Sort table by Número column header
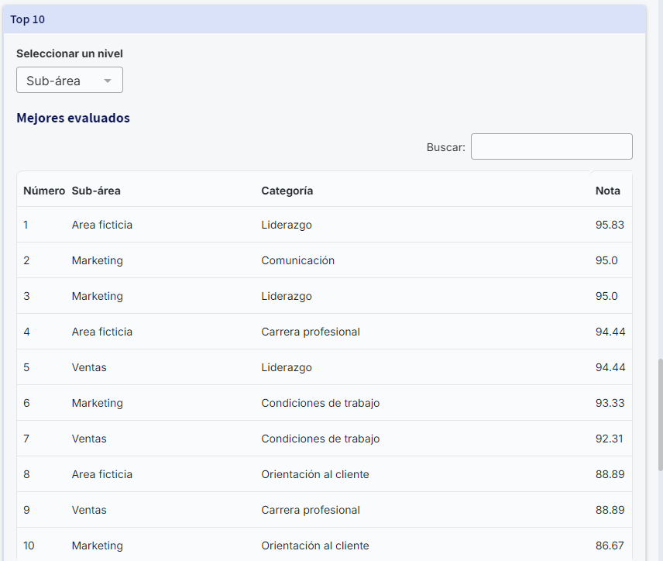 [x=44, y=191]
